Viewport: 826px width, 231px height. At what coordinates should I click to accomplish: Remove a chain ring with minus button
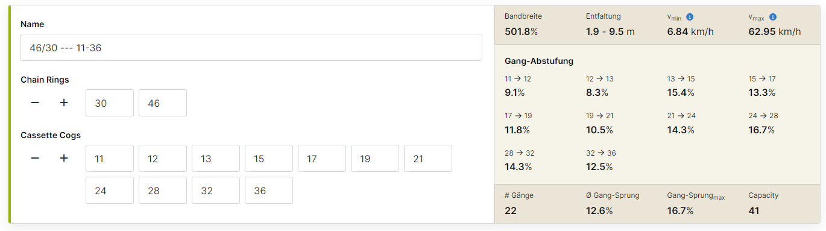click(35, 103)
